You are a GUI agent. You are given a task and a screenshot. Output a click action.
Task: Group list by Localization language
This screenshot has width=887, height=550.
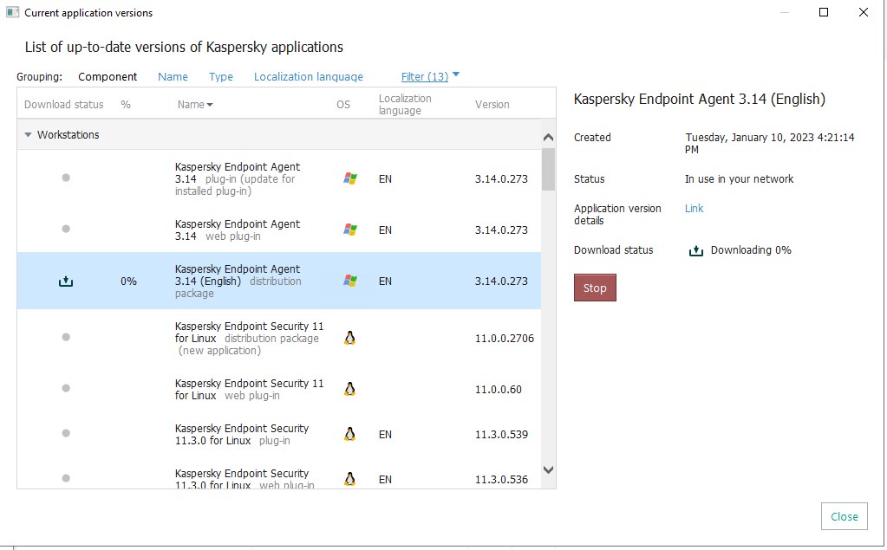pyautogui.click(x=308, y=76)
